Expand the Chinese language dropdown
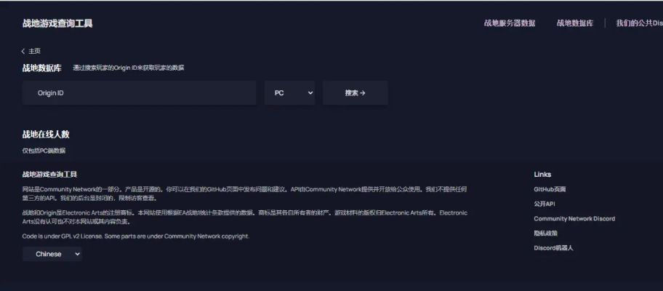 52,254
